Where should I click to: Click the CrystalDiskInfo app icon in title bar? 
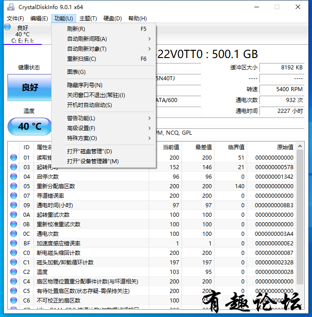pos(11,7)
